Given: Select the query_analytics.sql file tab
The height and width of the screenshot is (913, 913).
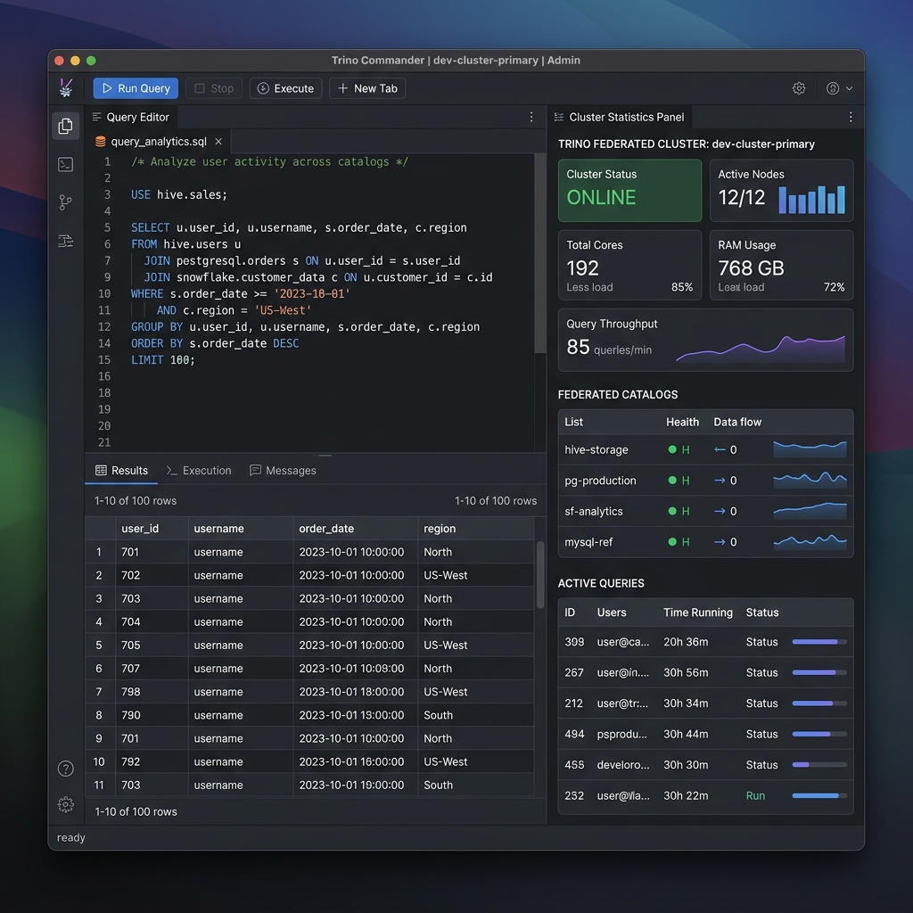Looking at the screenshot, I should 159,142.
